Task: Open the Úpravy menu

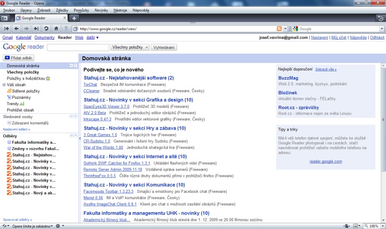Action: tap(26, 10)
